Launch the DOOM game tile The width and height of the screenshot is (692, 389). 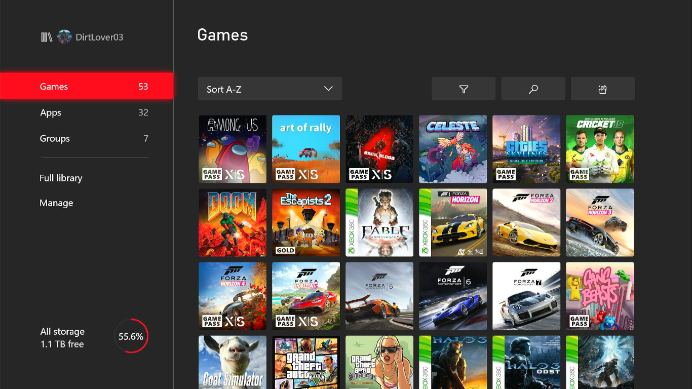233,222
